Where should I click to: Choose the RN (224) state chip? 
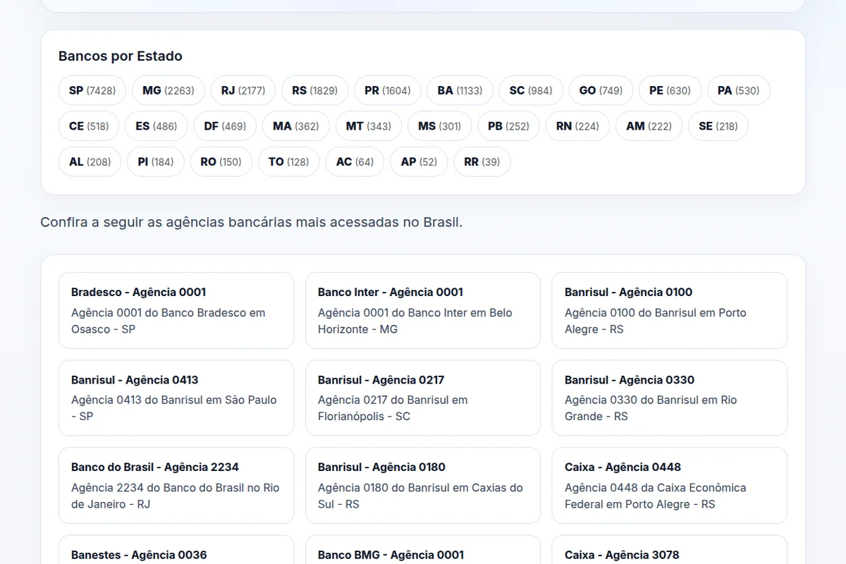577,126
